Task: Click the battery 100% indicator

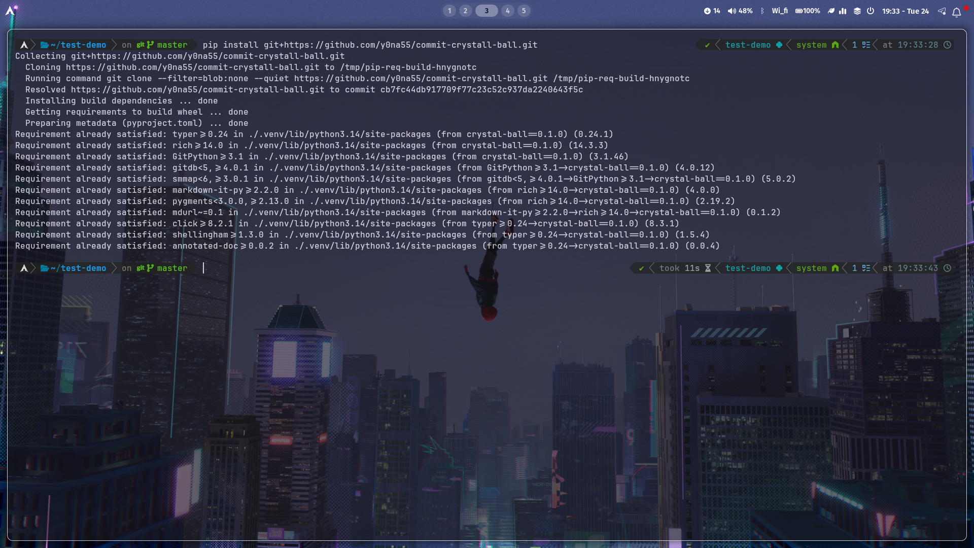Action: (807, 11)
